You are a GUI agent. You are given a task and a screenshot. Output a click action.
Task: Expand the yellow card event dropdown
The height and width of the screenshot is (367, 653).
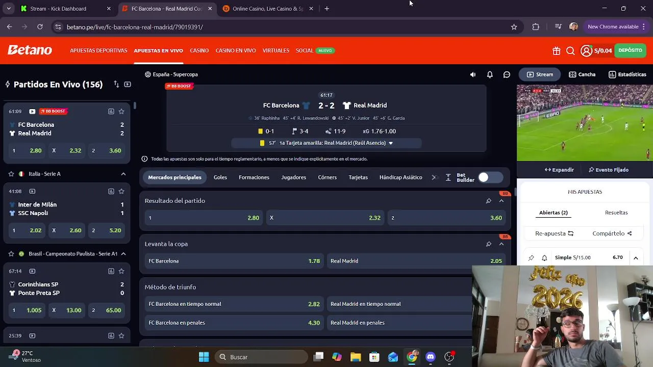(x=391, y=143)
